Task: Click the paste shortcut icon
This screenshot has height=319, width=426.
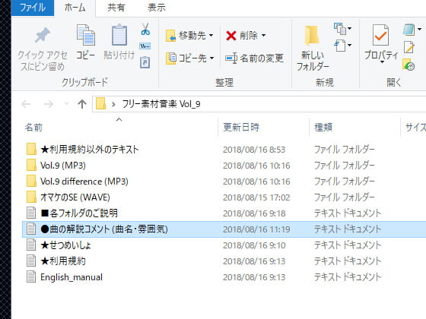Action: pos(145,62)
